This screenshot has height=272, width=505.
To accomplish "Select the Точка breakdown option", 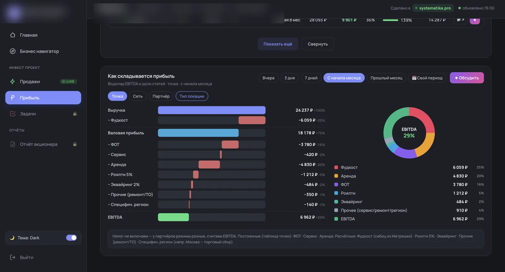I will [117, 96].
